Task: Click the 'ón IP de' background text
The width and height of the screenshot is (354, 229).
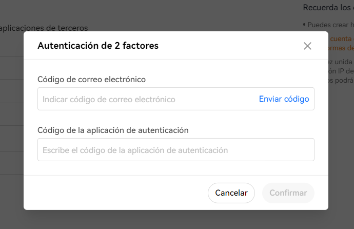Action: click(341, 71)
